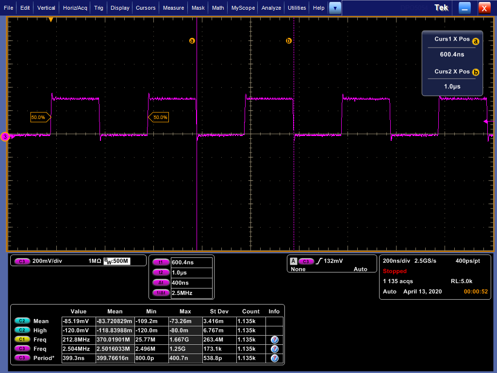Open the Horiz/Acq menu
Screen dimensions: 497x373
tap(75, 8)
